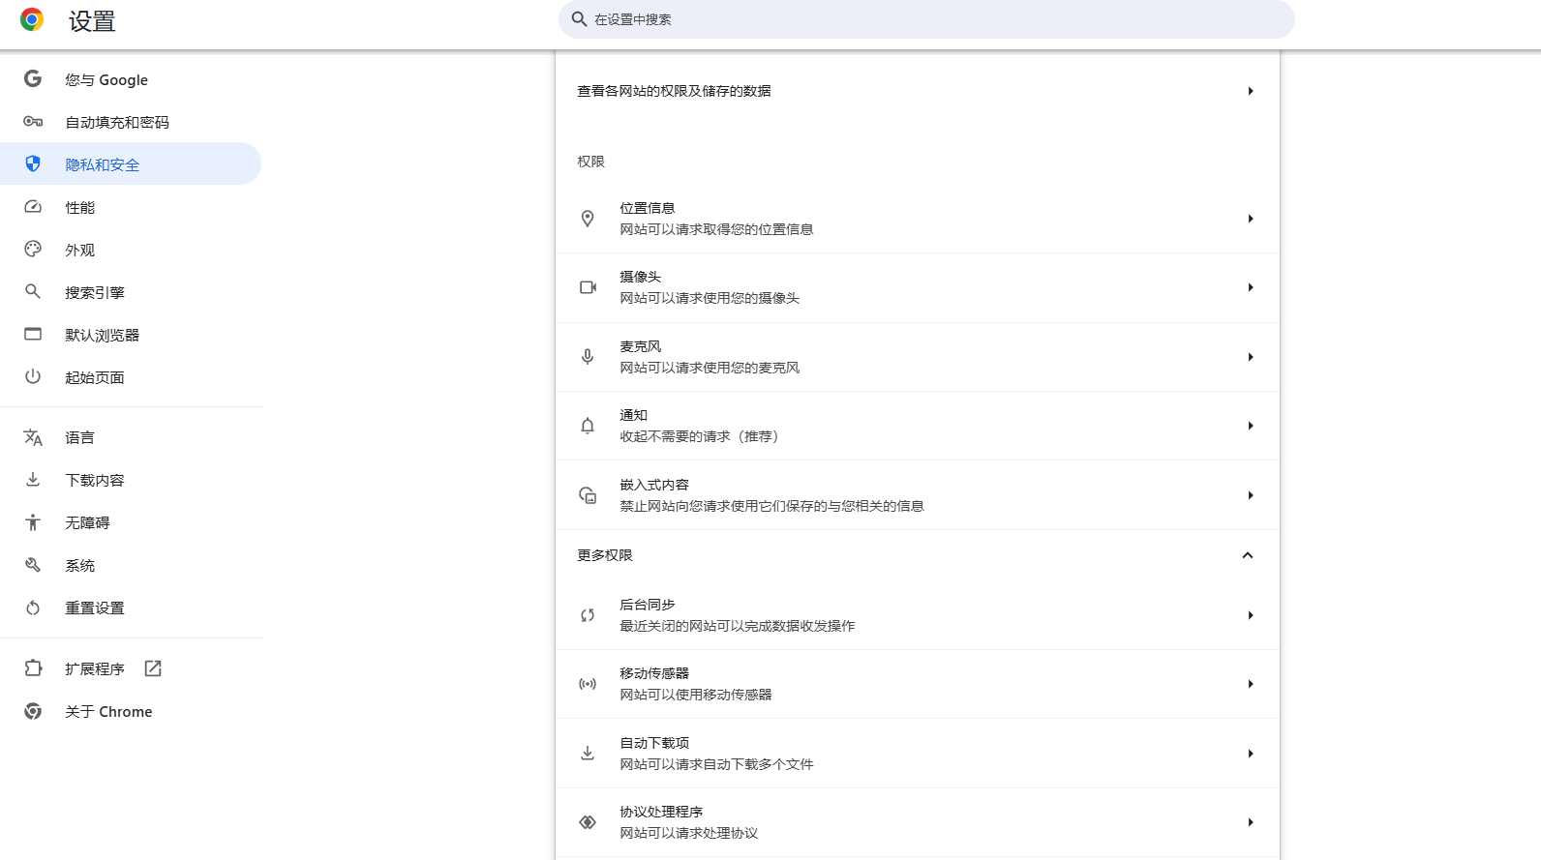1541x860 pixels.
Task: Click the palette icon for appearance
Action: click(33, 250)
